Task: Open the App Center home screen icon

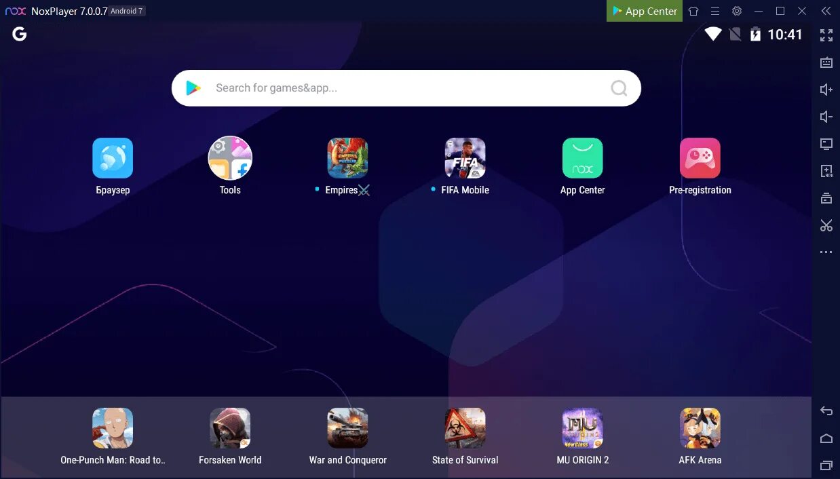Action: (582, 158)
